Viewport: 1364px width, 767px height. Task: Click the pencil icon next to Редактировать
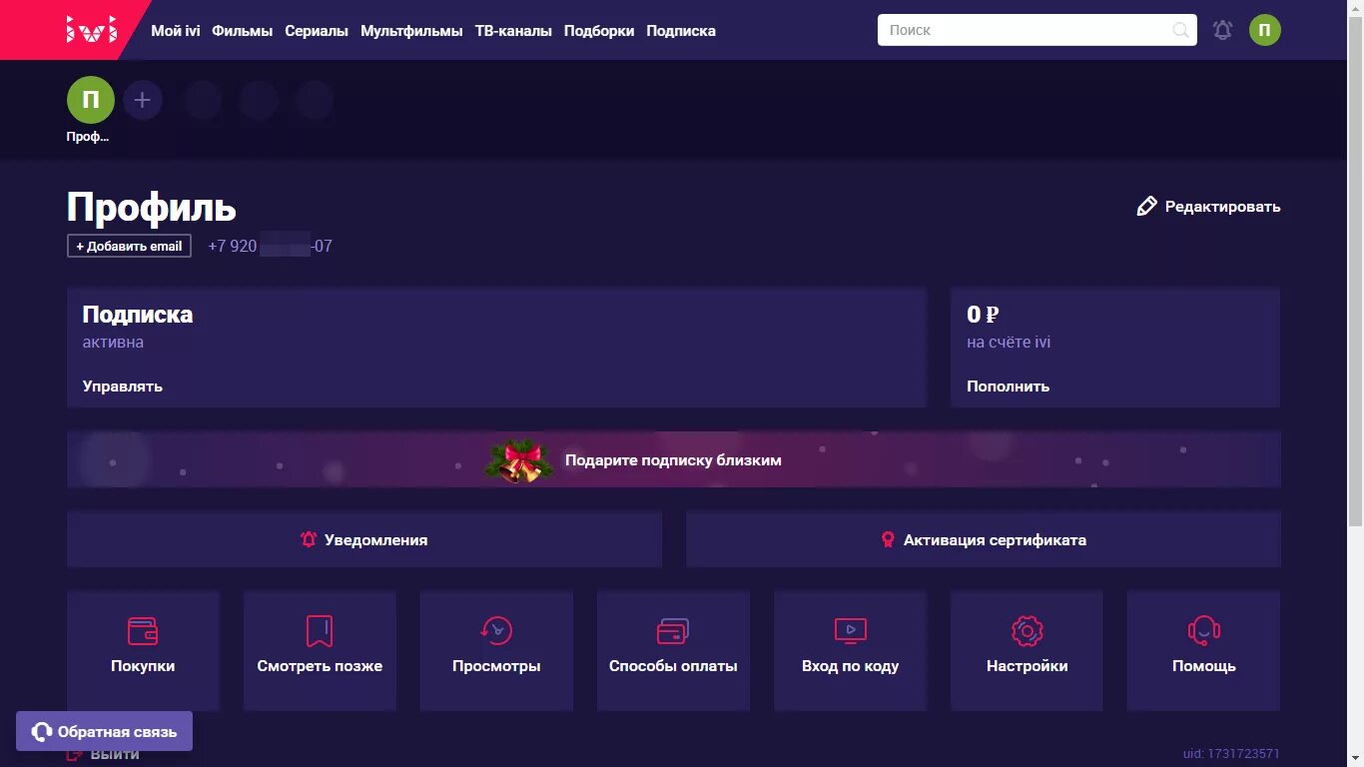pos(1146,207)
